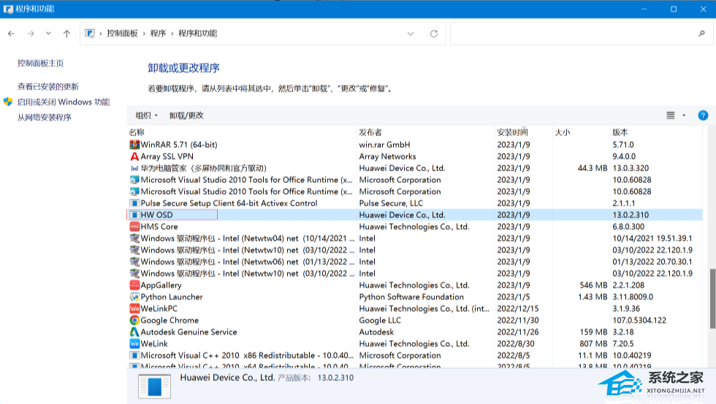The height and width of the screenshot is (404, 716).
Task: Select Array SSL VPN entry name
Action: (167, 156)
